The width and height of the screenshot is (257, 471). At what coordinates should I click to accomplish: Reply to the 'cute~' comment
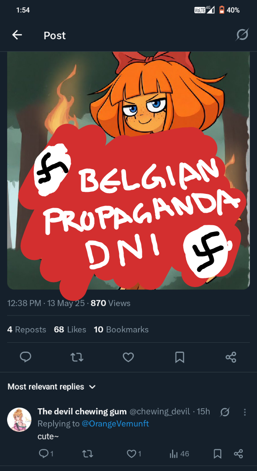(x=46, y=453)
